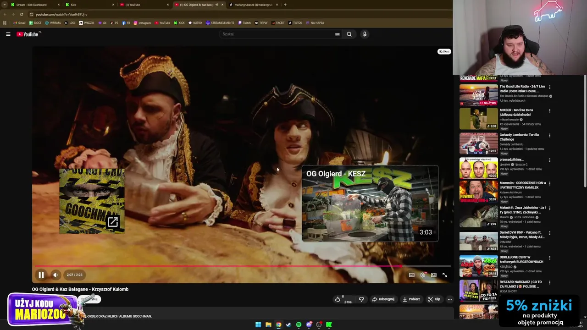Reload the page
Viewport: 587px width, 330px height.
point(21,14)
